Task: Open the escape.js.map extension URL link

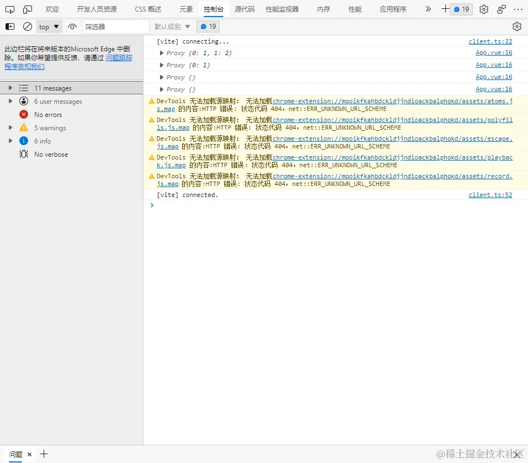Action: (393, 139)
